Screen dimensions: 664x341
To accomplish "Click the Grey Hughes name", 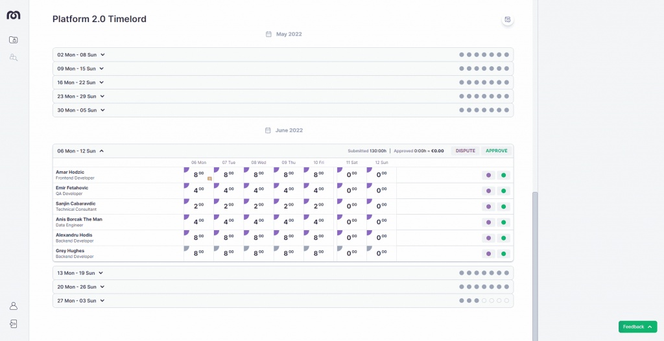I will click(x=70, y=251).
